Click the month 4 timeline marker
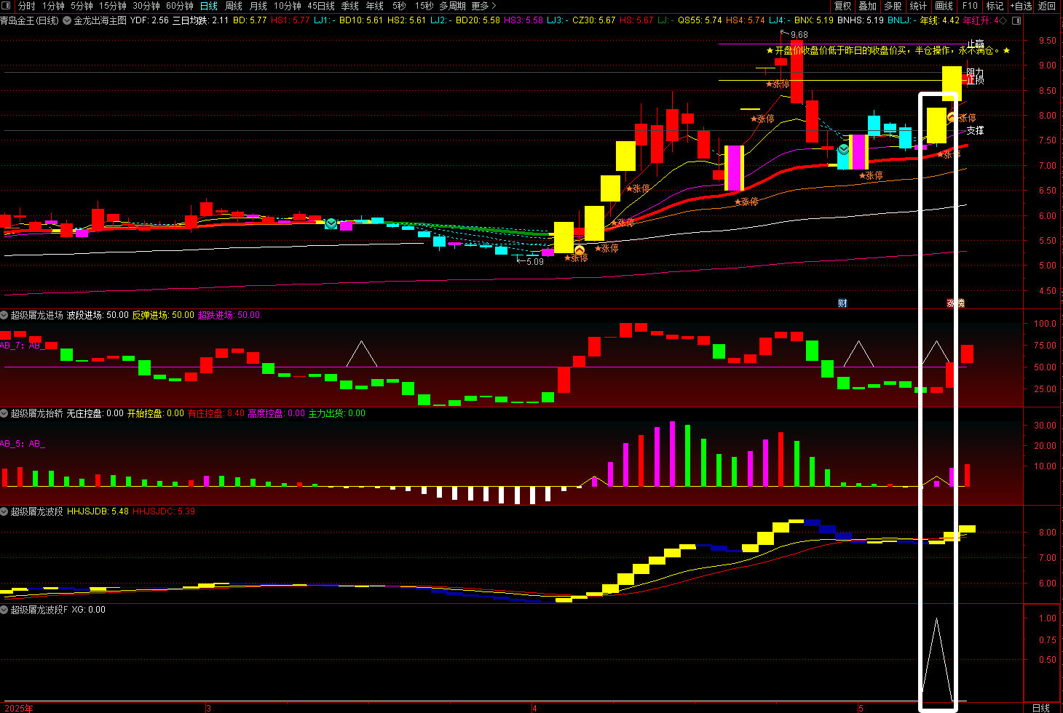This screenshot has width=1063, height=713. pyautogui.click(x=534, y=708)
